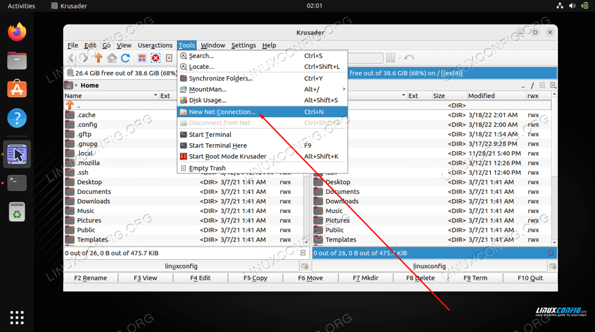Click the F7 Mkdir button
This screenshot has width=595, height=332.
click(x=365, y=278)
